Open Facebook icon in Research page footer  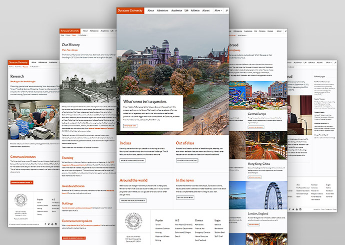tap(45, 224)
